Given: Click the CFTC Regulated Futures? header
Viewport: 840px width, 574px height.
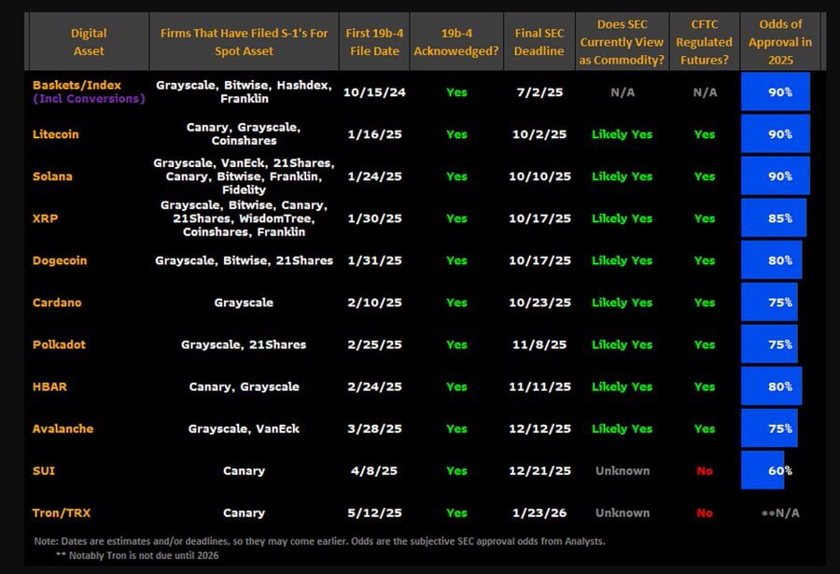Looking at the screenshot, I should (x=704, y=42).
